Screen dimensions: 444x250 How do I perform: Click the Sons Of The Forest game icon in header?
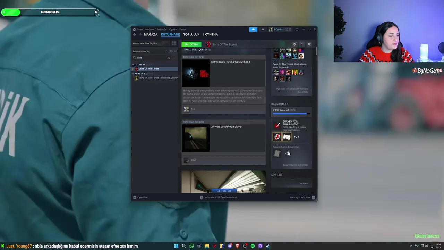tap(208, 44)
